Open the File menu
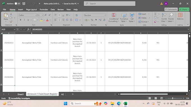Viewport: 191px width, 107px height. pyautogui.click(x=4, y=9)
